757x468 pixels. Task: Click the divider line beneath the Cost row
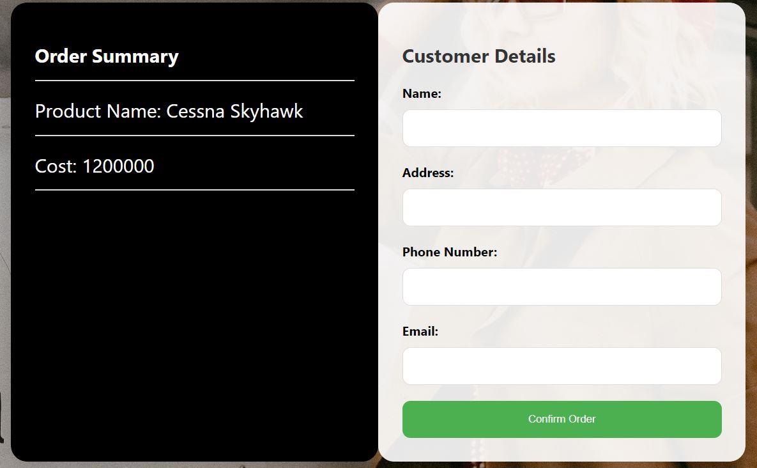tap(195, 190)
